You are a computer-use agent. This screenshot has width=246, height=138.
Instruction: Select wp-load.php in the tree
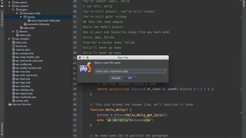point(23,79)
